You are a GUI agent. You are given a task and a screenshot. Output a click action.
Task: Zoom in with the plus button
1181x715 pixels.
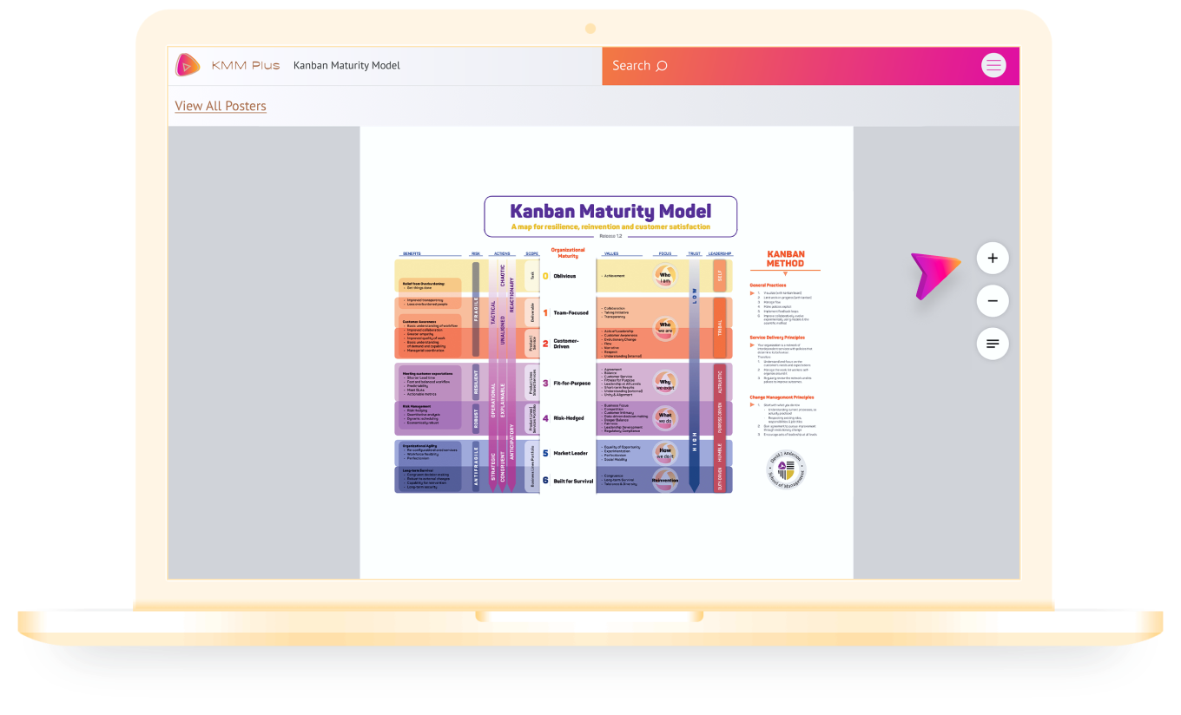[x=993, y=258]
